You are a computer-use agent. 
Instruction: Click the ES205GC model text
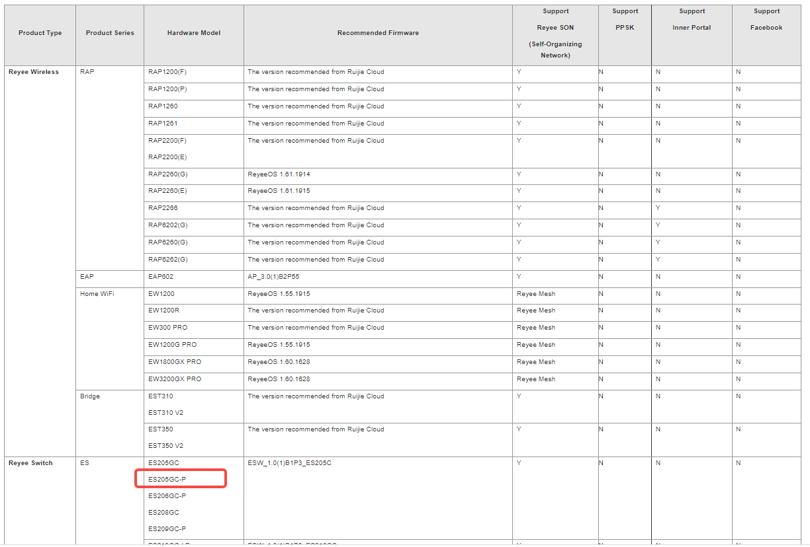click(x=163, y=463)
